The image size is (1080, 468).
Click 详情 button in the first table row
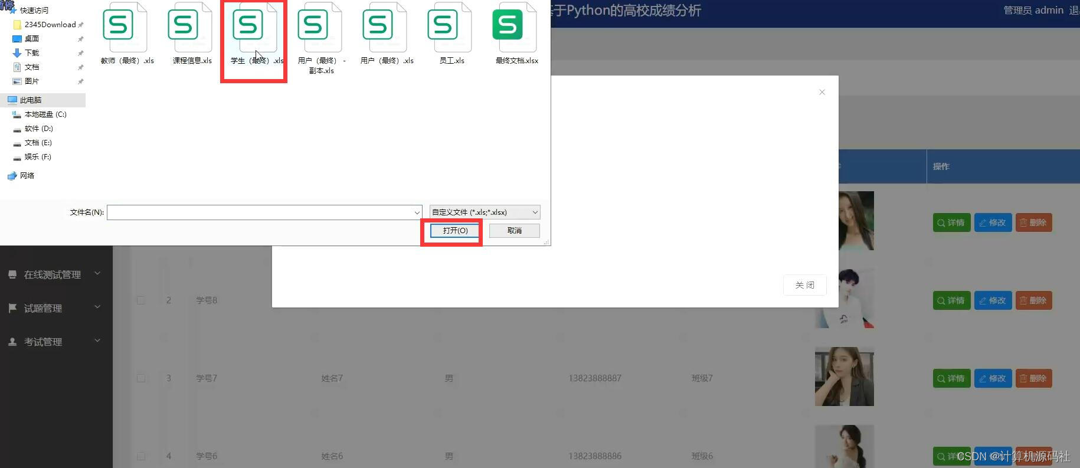click(951, 222)
